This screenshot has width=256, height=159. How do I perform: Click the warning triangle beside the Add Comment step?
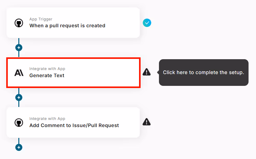[x=147, y=122]
